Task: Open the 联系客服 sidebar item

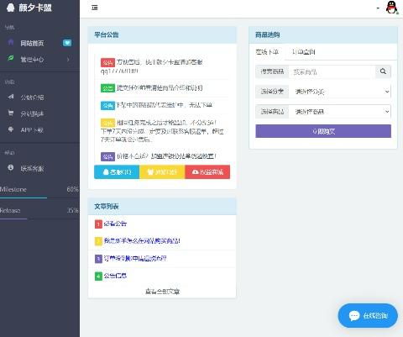Action: [32, 168]
